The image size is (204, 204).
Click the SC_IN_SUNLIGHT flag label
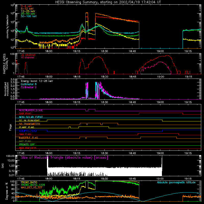tap(29, 120)
